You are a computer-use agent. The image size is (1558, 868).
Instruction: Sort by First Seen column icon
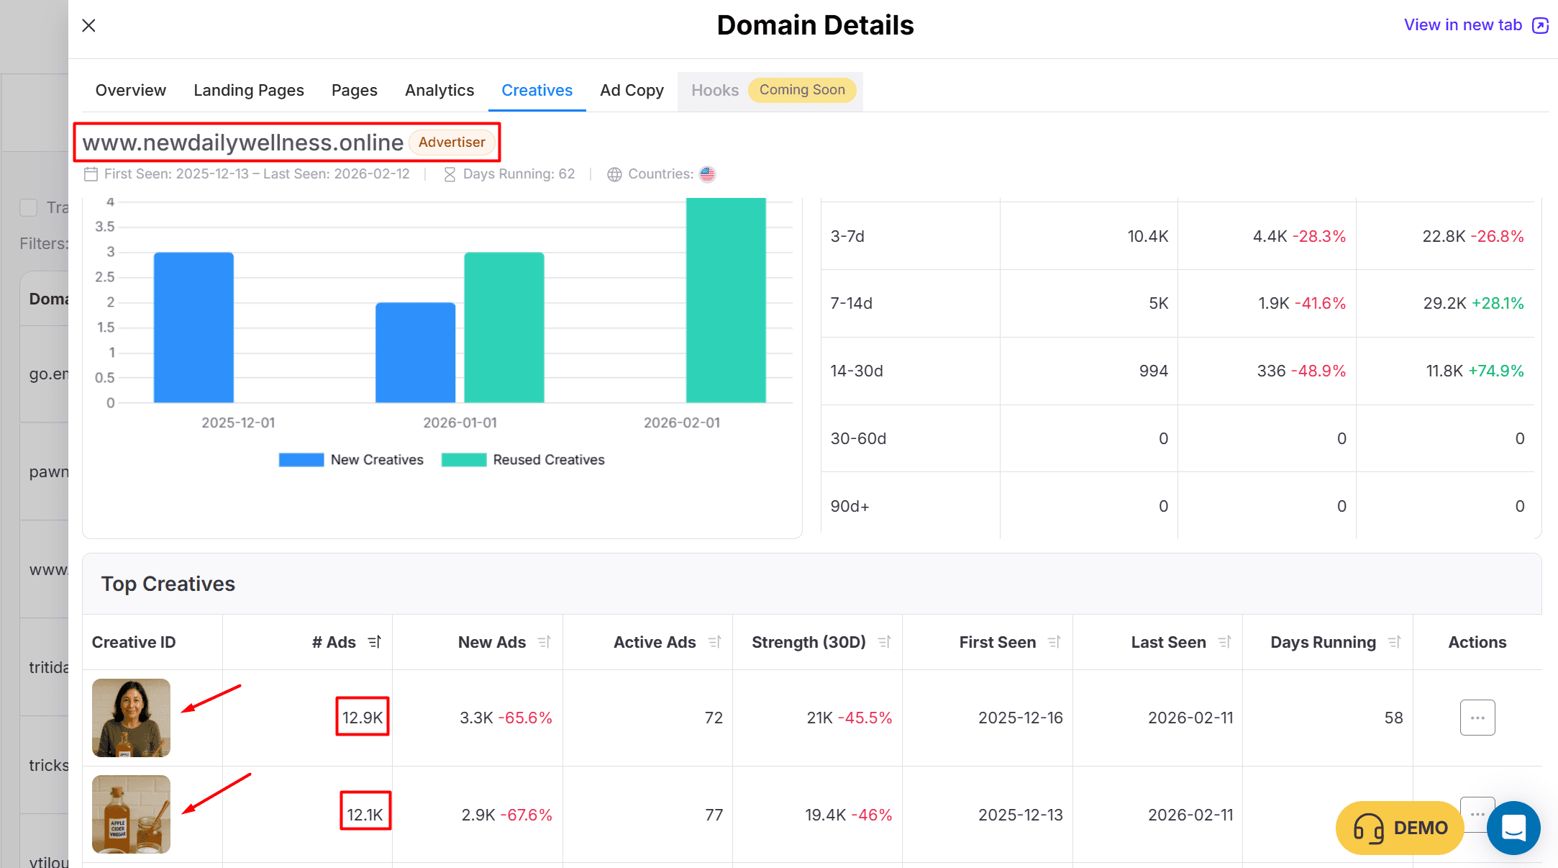(x=1054, y=642)
